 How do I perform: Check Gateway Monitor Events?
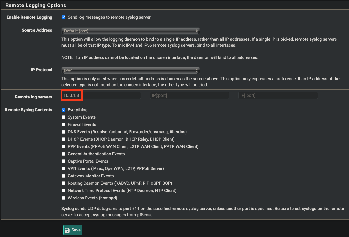tap(64, 176)
